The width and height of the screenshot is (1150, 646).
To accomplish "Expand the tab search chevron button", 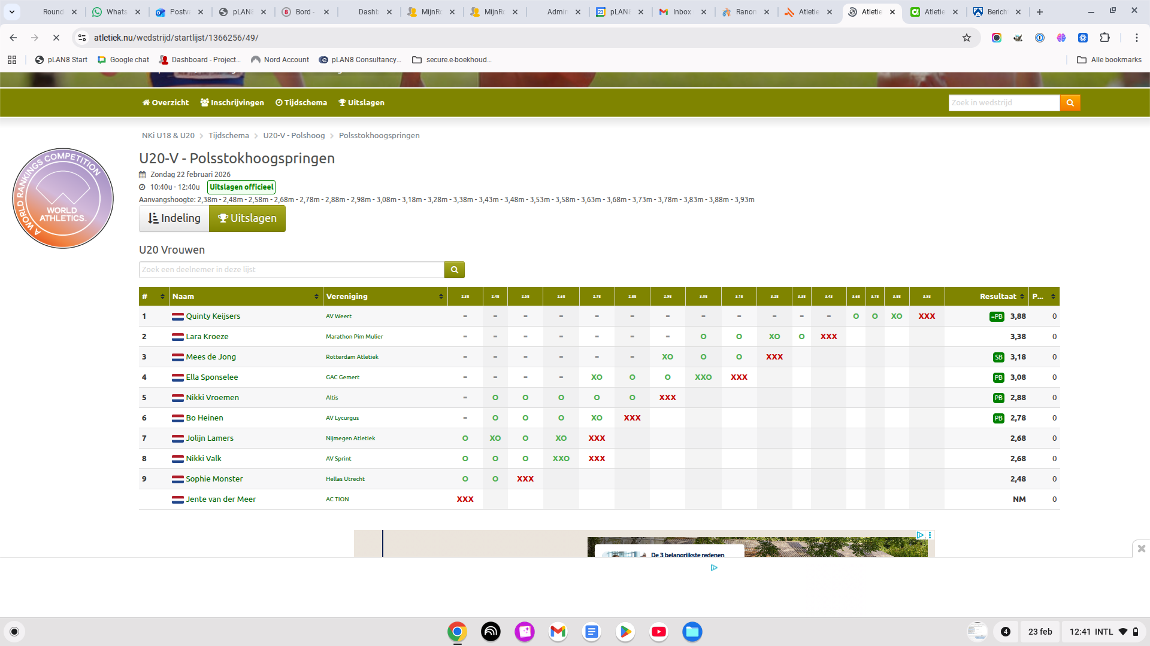I will pos(12,12).
